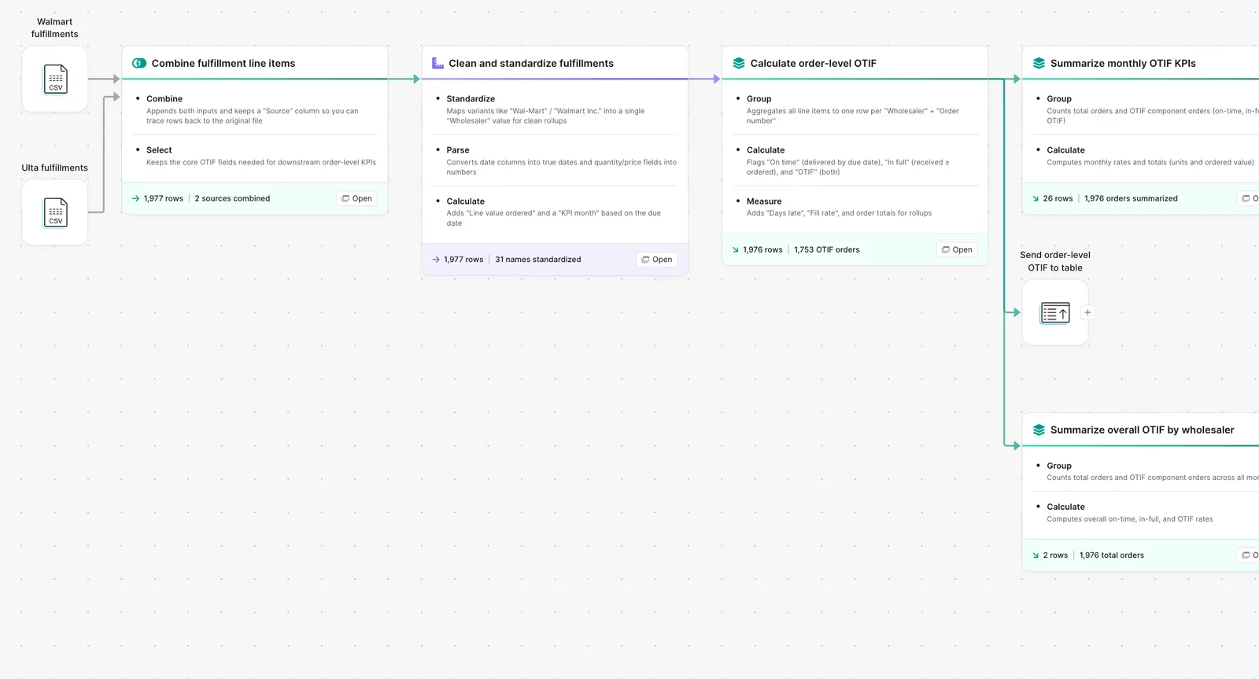Open the Clean and standardize fulfillments step

tap(657, 260)
